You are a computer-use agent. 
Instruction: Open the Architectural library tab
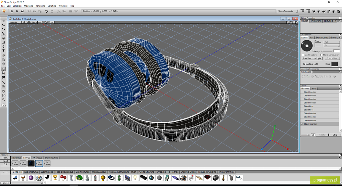[x=31, y=172]
